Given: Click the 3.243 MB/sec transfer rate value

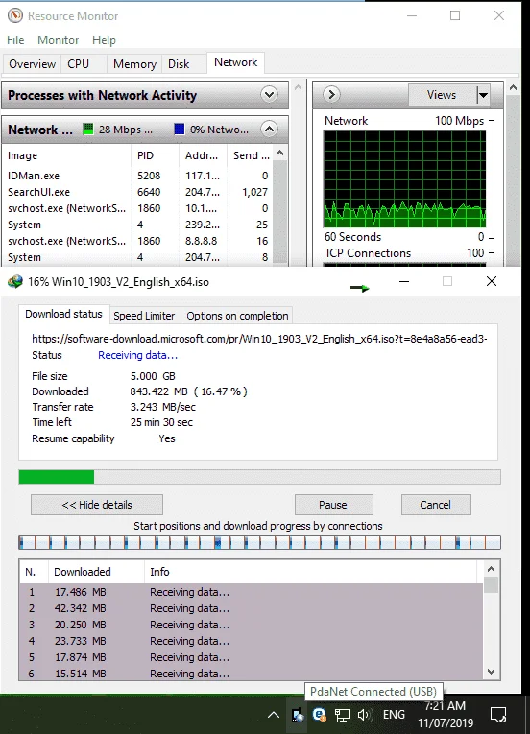Looking at the screenshot, I should 163,407.
